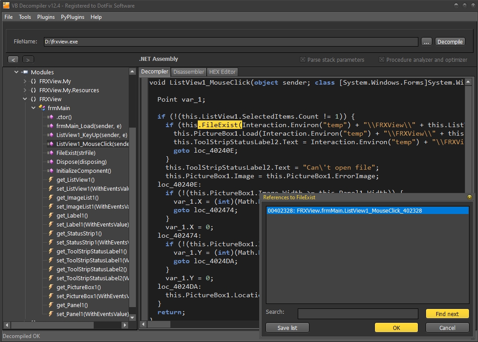This screenshot has height=342, width=478.
Task: Select set_ImageList1 tree item
Action: [92, 207]
